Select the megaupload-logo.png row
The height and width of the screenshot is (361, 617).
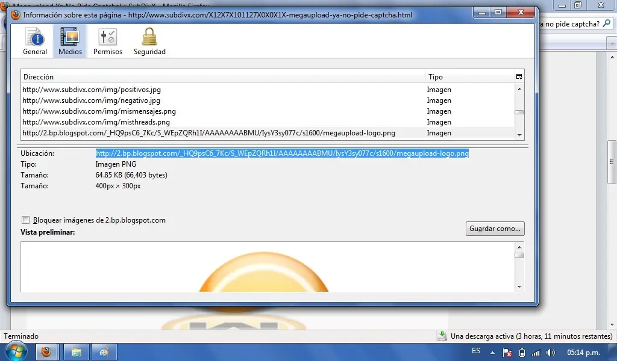(268, 133)
